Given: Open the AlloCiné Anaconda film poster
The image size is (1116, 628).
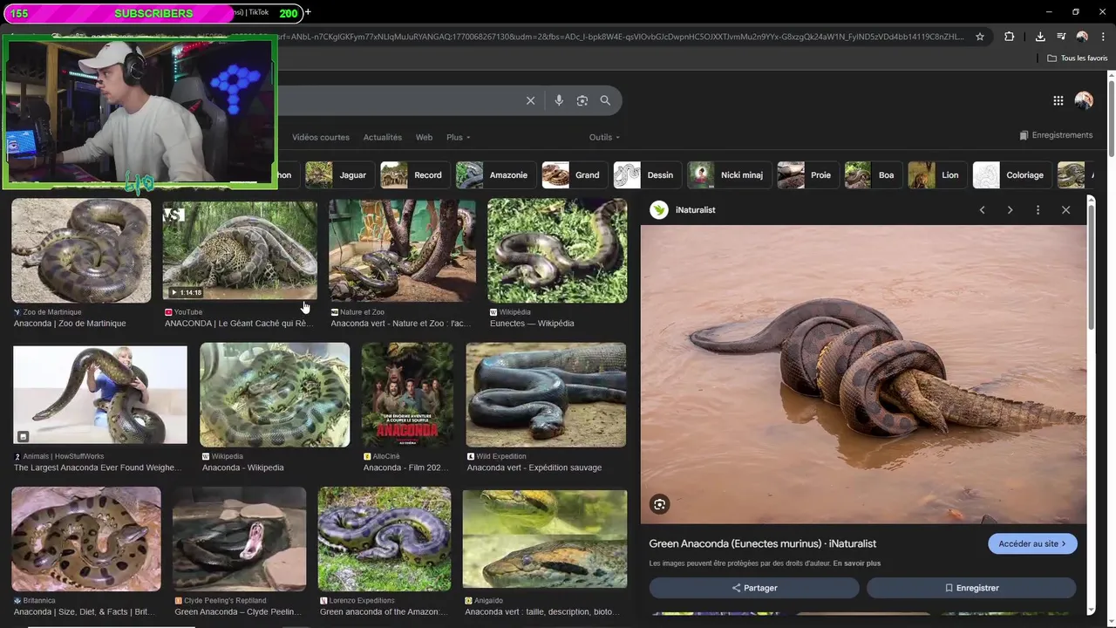Looking at the screenshot, I should [407, 395].
